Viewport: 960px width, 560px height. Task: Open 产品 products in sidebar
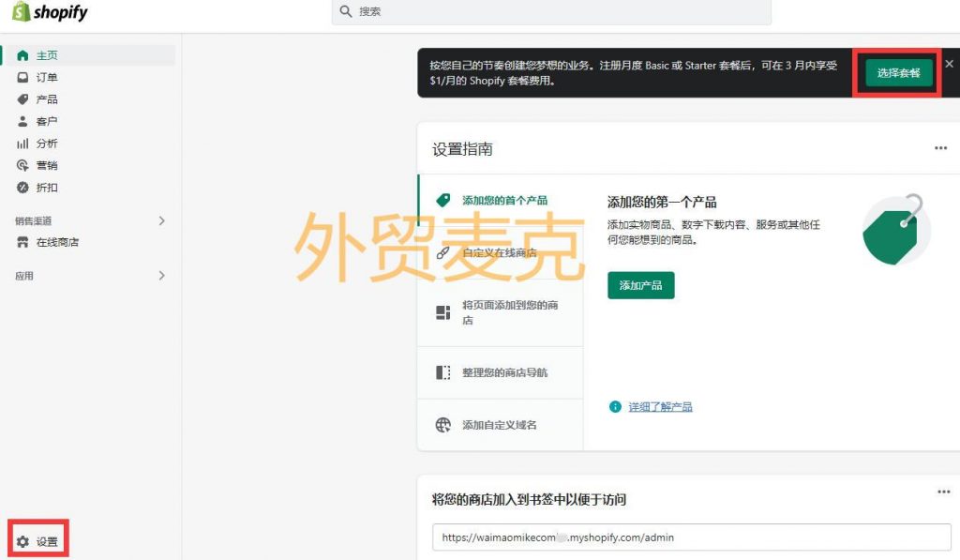(47, 99)
